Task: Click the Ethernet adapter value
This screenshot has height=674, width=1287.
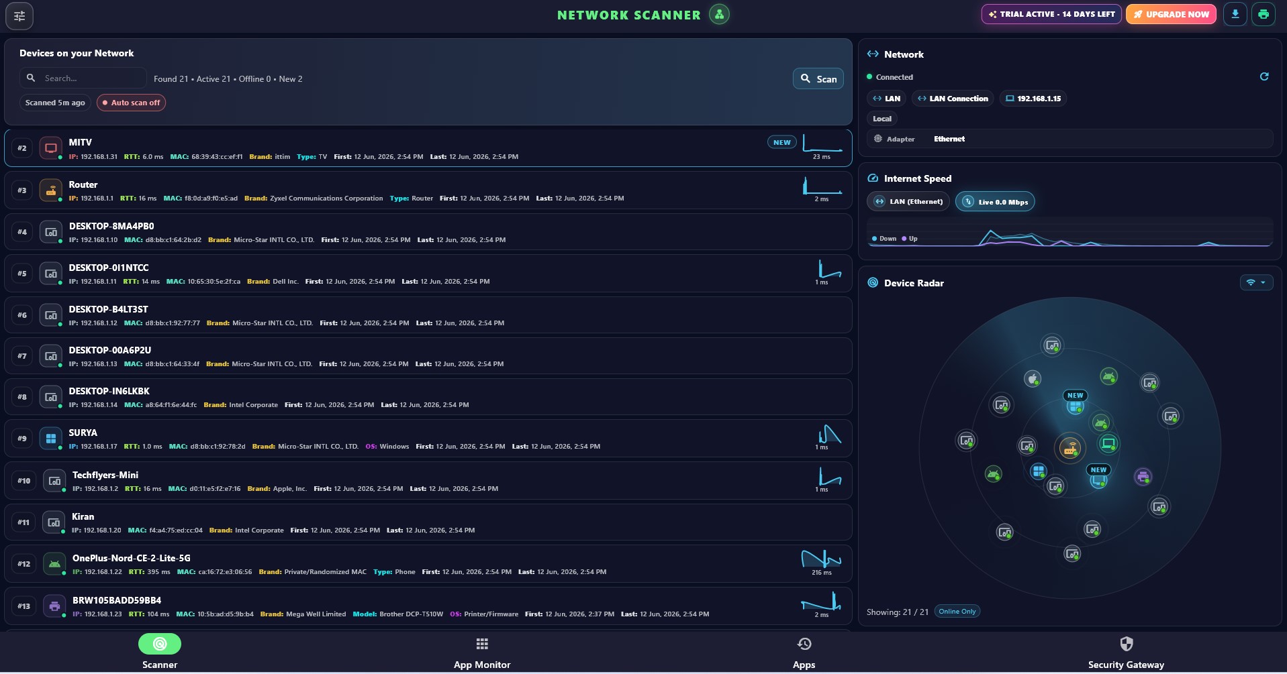Action: 949,139
